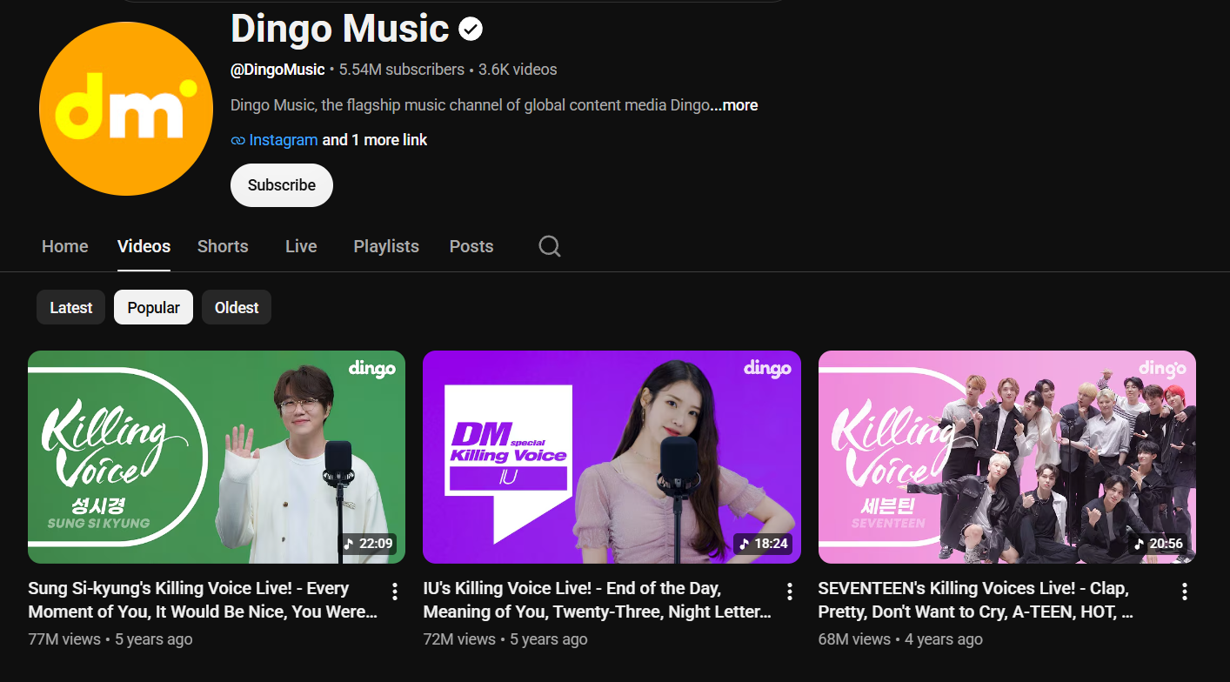This screenshot has width=1230, height=682.
Task: Click the 3.6K videos count
Action: click(x=518, y=70)
